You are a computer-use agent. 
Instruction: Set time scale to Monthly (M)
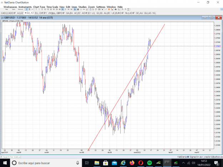(71, 9)
